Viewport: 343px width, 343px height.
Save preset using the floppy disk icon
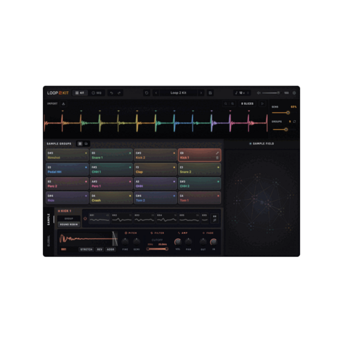pyautogui.click(x=210, y=93)
